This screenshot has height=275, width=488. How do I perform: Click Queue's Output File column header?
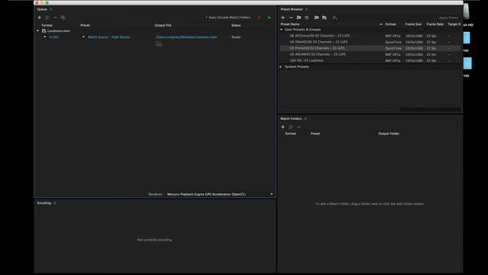[162, 25]
